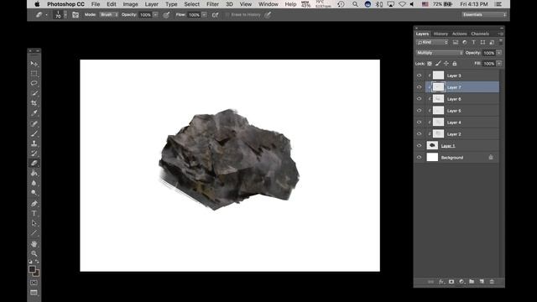Open eraser Opacity dropdown arrow in options bar
This screenshot has height=302, width=537.
(155, 15)
